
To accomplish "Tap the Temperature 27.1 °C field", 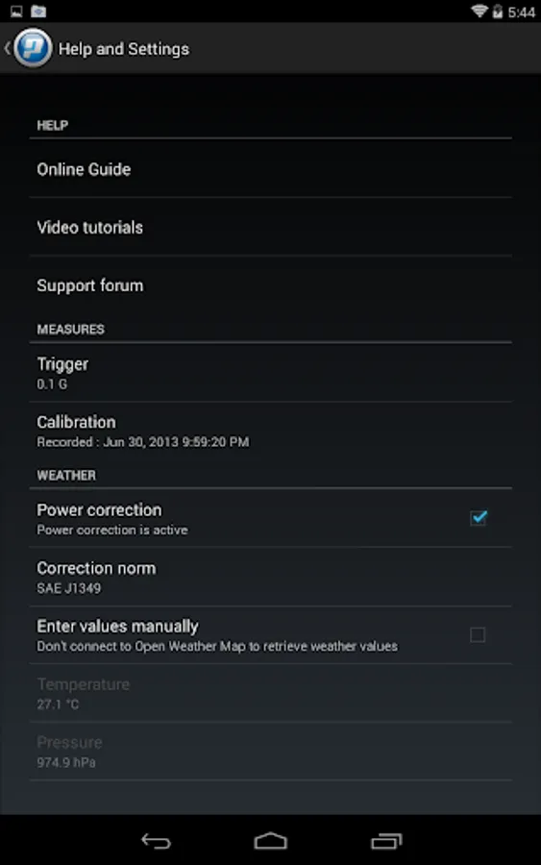I will pyautogui.click(x=270, y=693).
